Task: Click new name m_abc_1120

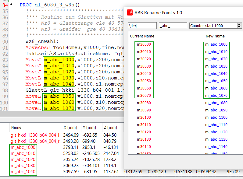Action: coord(216,132)
